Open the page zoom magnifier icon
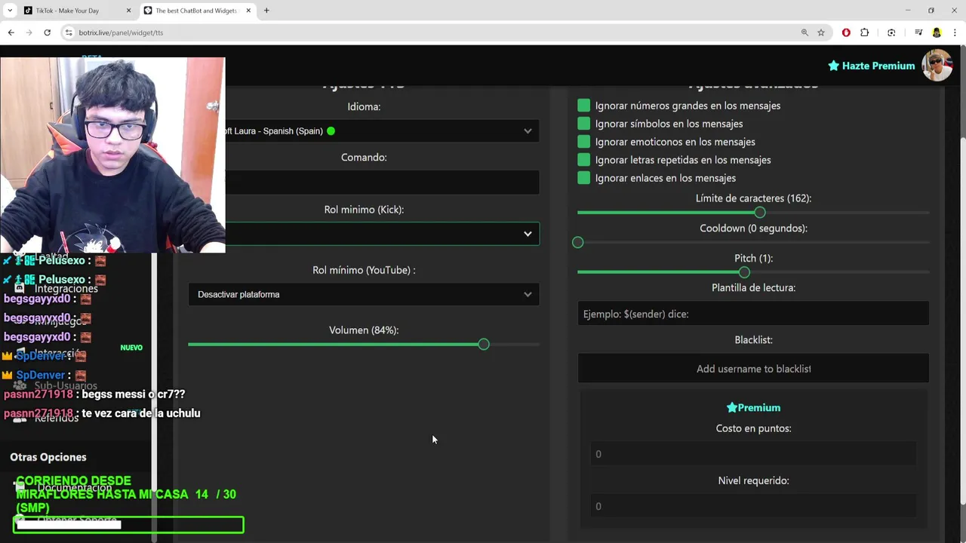 click(804, 32)
